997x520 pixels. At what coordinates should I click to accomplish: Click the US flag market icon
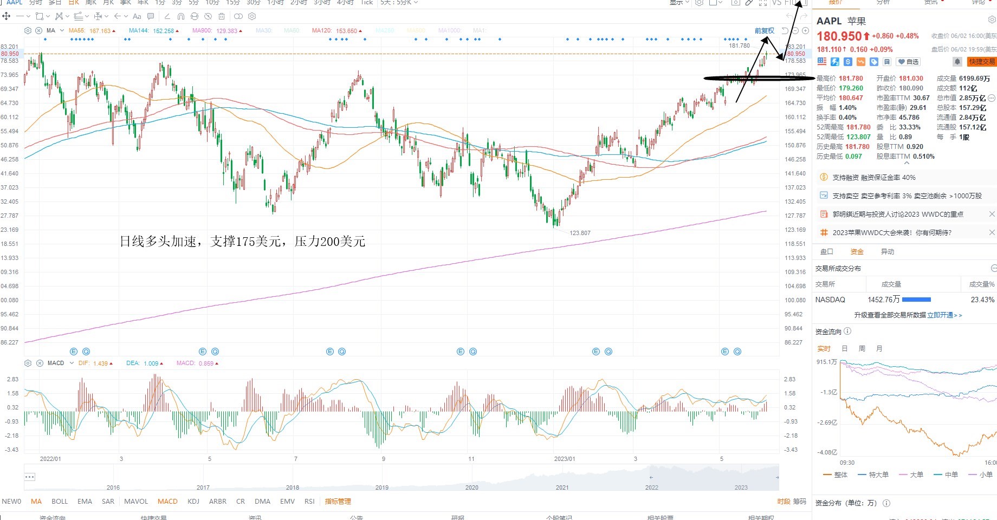point(822,62)
